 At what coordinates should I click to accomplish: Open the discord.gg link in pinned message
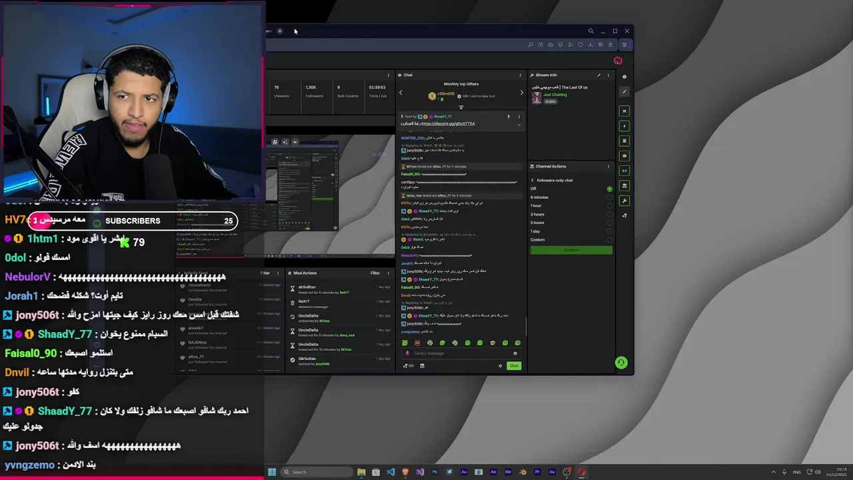coord(448,123)
